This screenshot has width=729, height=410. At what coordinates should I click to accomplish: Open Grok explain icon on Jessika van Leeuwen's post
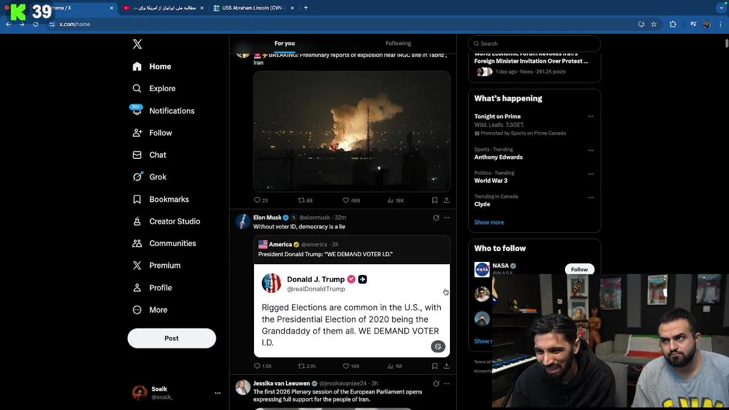point(436,384)
